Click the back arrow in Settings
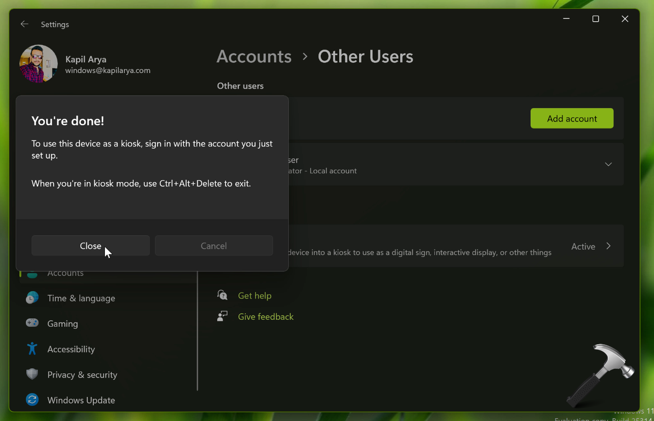 [x=24, y=24]
